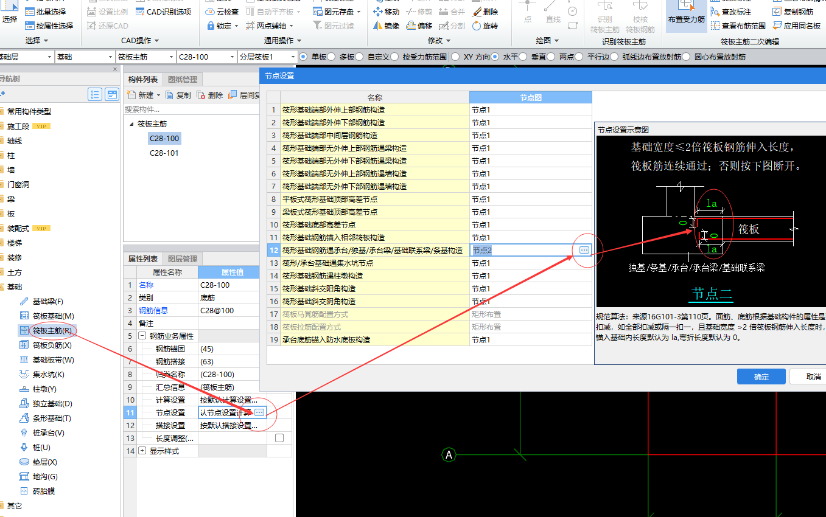Select the XY 方向 radio option
This screenshot has width=826, height=517.
coord(456,57)
